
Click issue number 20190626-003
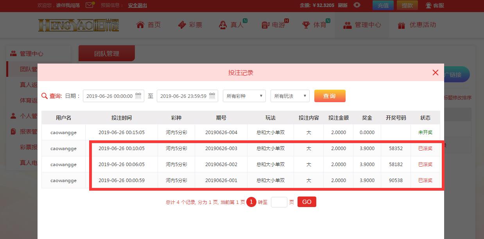(x=221, y=149)
